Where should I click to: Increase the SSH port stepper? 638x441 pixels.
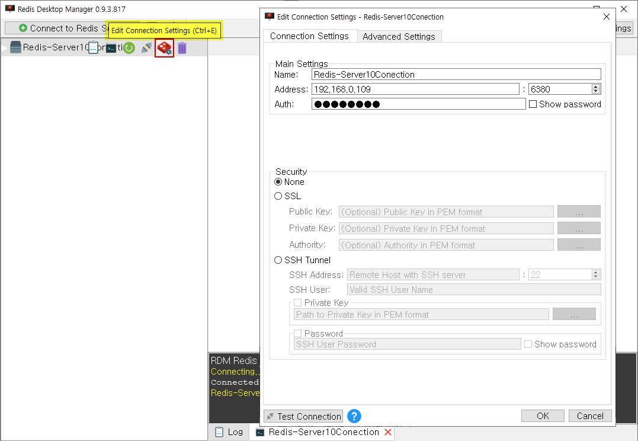coord(596,272)
